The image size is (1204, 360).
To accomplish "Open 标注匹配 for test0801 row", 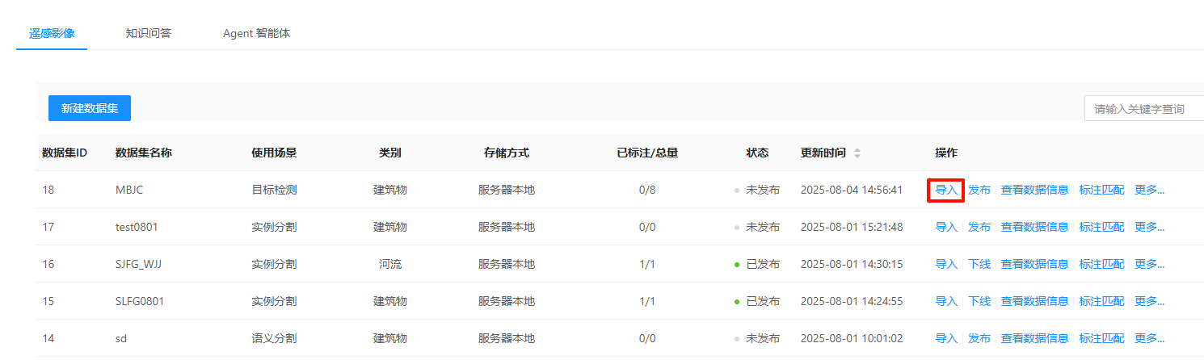I will tap(1101, 228).
